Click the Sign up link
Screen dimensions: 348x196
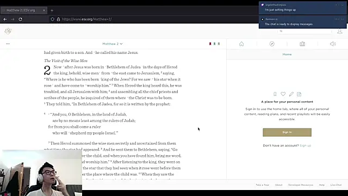click(x=305, y=145)
